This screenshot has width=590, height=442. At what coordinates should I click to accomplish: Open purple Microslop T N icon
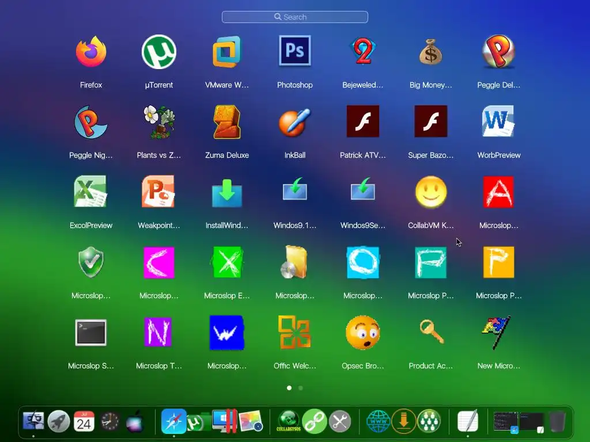coord(158,332)
